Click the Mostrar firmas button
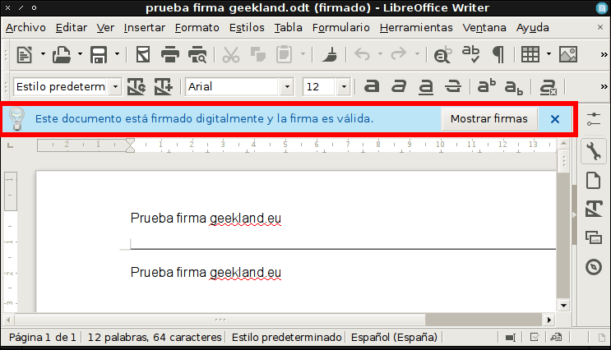This screenshot has width=611, height=350. click(x=489, y=119)
